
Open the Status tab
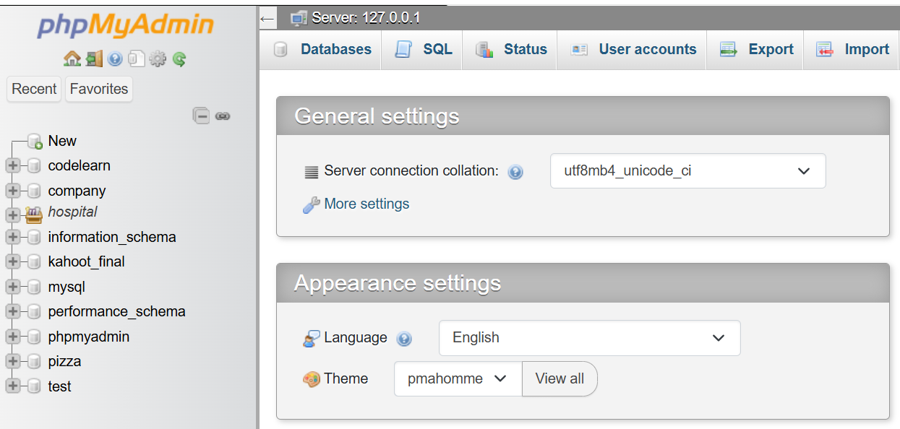point(510,50)
